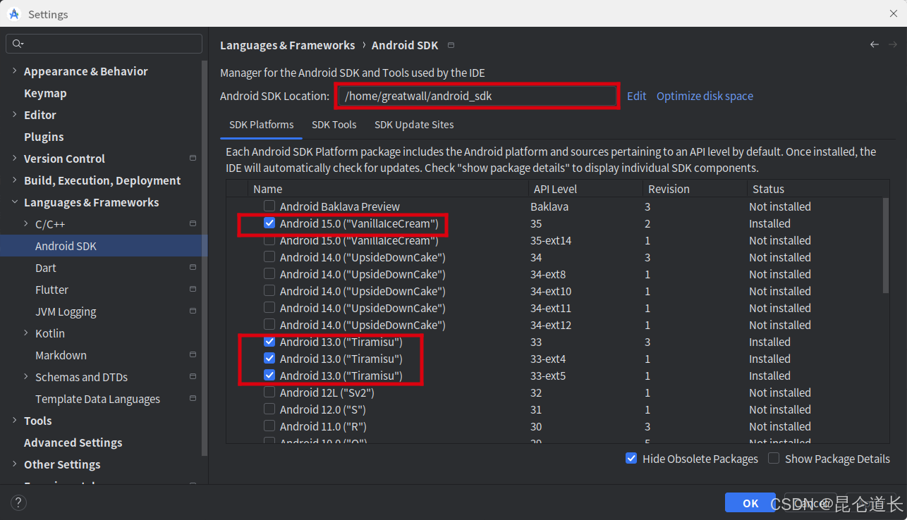Click the project icon next to Schemas and DTDs
The image size is (907, 520).
193,377
